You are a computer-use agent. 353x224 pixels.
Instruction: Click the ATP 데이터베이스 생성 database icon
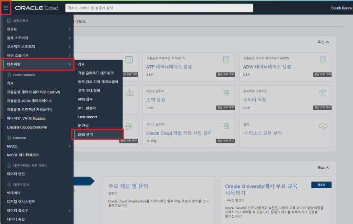(226, 60)
